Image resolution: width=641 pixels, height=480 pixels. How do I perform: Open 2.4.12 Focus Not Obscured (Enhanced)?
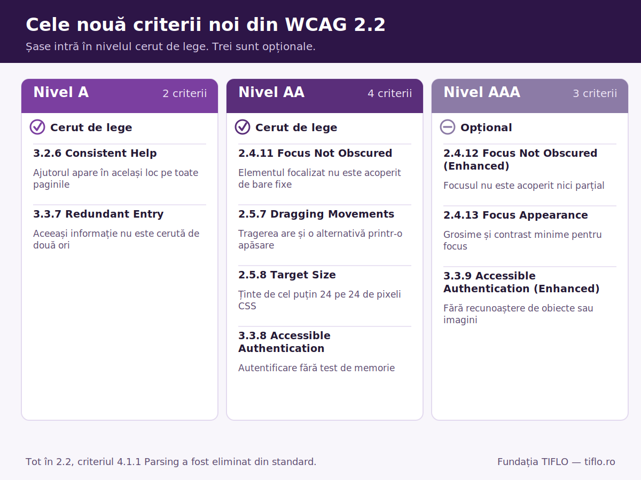520,159
